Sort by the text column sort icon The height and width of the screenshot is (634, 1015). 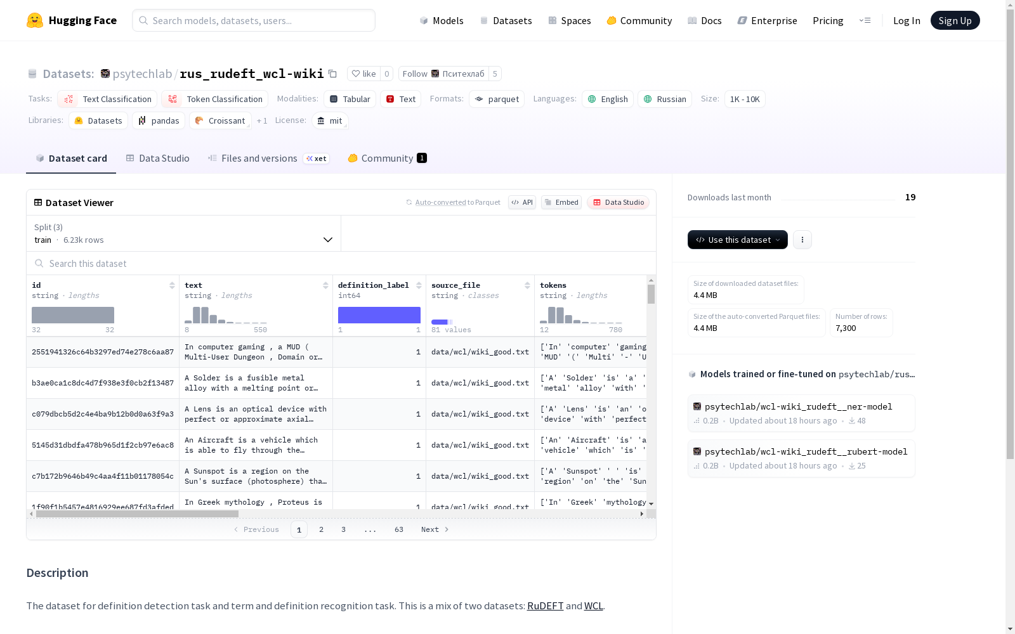[x=325, y=285]
